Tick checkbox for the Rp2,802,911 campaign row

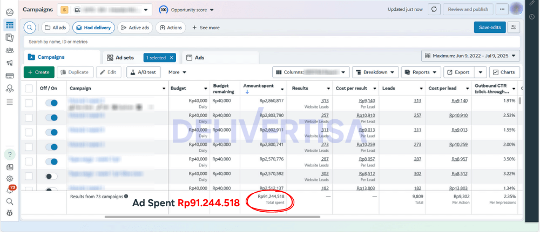29,132
